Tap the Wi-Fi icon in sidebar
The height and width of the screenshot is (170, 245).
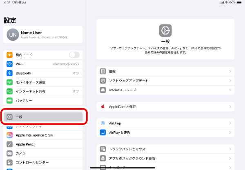pos(10,64)
